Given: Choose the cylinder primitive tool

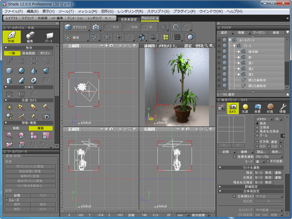Looking at the screenshot, I should [x=9, y=80].
